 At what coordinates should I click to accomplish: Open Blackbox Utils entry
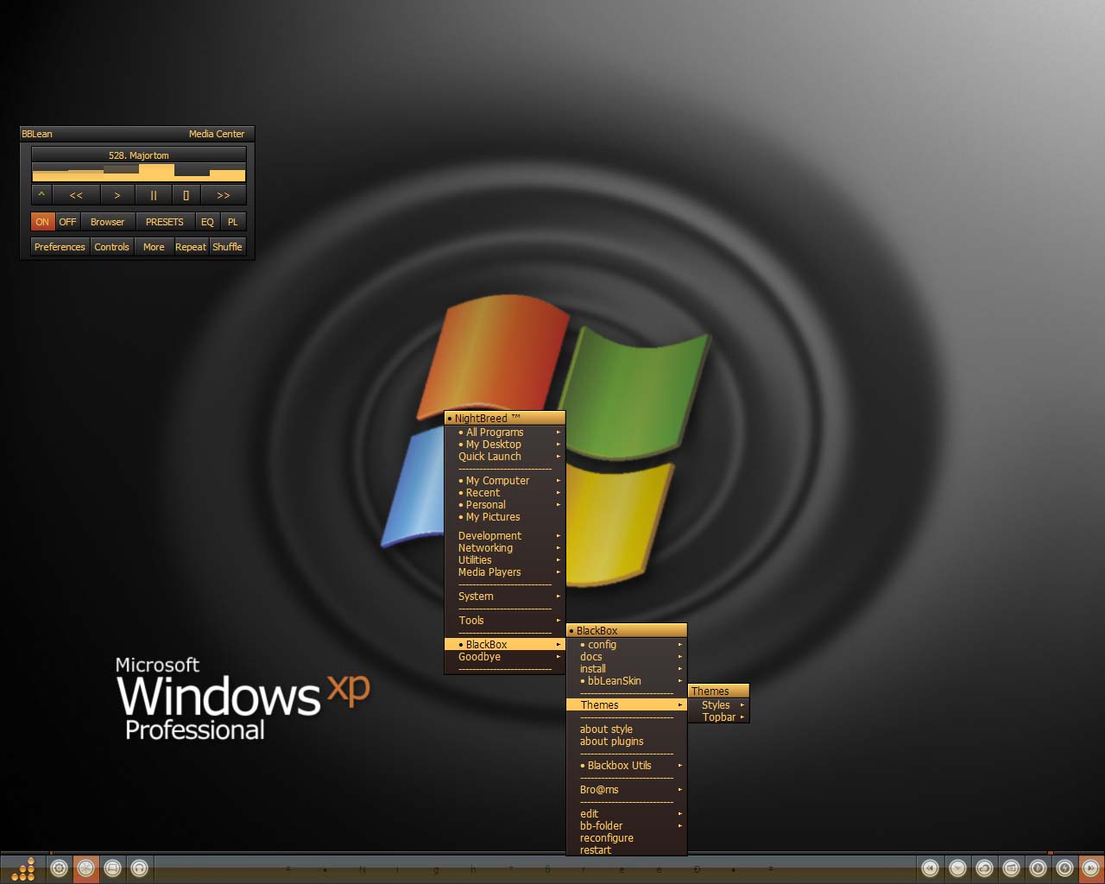(x=627, y=766)
